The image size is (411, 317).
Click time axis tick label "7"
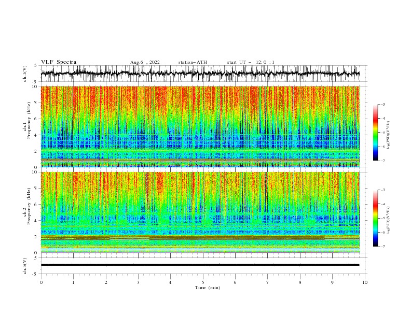pyautogui.click(x=268, y=282)
